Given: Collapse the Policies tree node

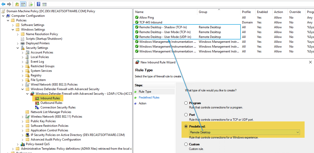Looking at the screenshot, I should click(x=8, y=20).
